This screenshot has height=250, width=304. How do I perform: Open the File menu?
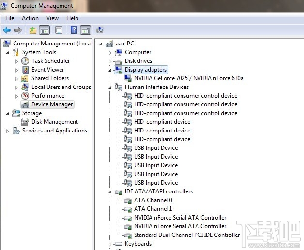point(10,18)
